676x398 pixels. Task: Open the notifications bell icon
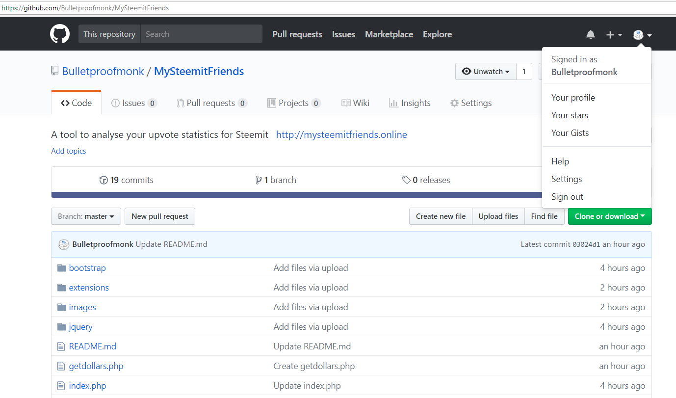pyautogui.click(x=591, y=35)
